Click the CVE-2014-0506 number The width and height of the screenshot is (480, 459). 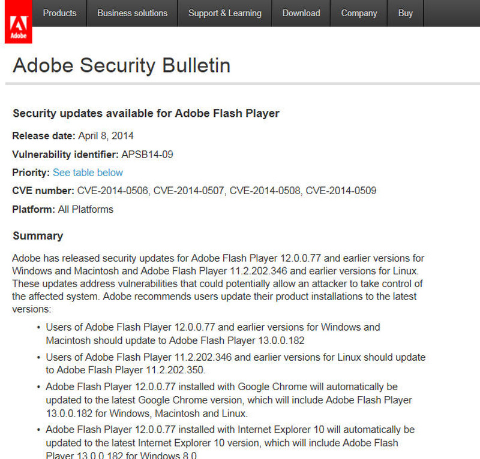click(x=112, y=191)
